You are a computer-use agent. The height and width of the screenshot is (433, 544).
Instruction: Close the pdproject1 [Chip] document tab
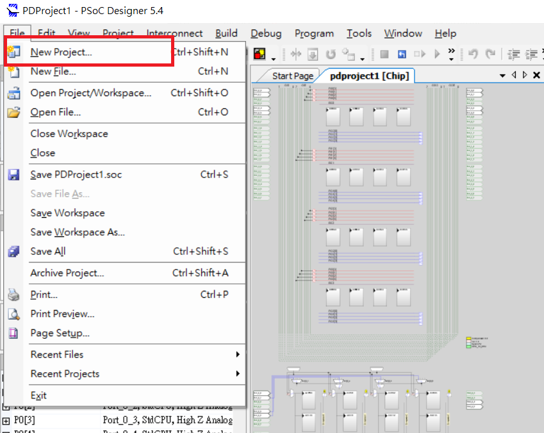coord(536,75)
